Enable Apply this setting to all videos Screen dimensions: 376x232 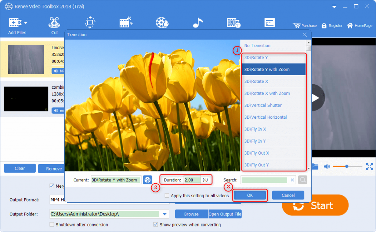coord(167,196)
